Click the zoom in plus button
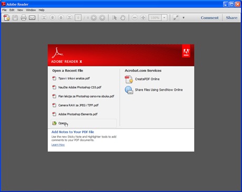This screenshot has height=192, width=242. [x=143, y=17]
